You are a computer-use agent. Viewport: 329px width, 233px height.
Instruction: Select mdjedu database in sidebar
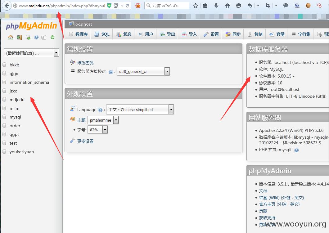17,100
